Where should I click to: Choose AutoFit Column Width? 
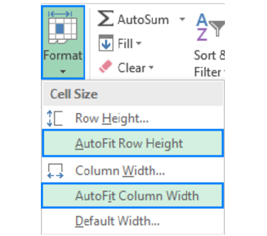133,196
